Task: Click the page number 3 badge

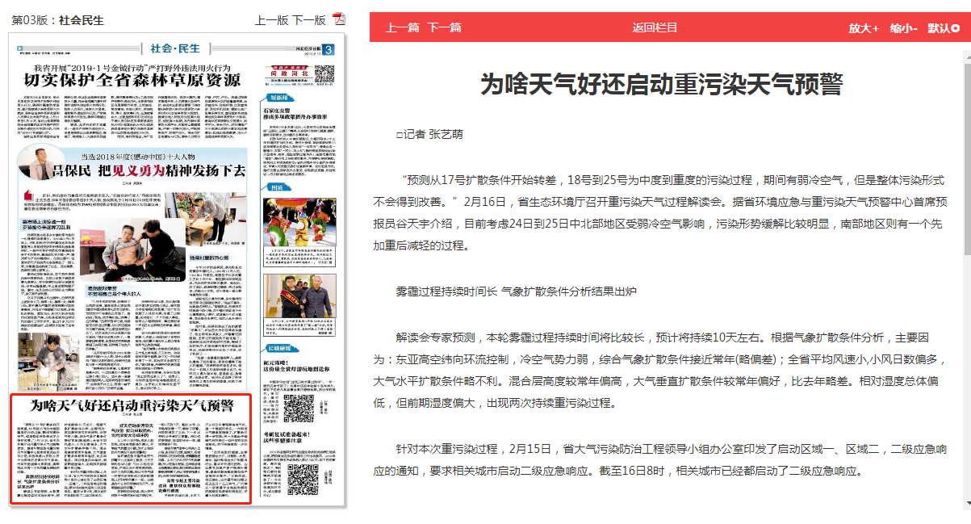Action: click(x=329, y=50)
